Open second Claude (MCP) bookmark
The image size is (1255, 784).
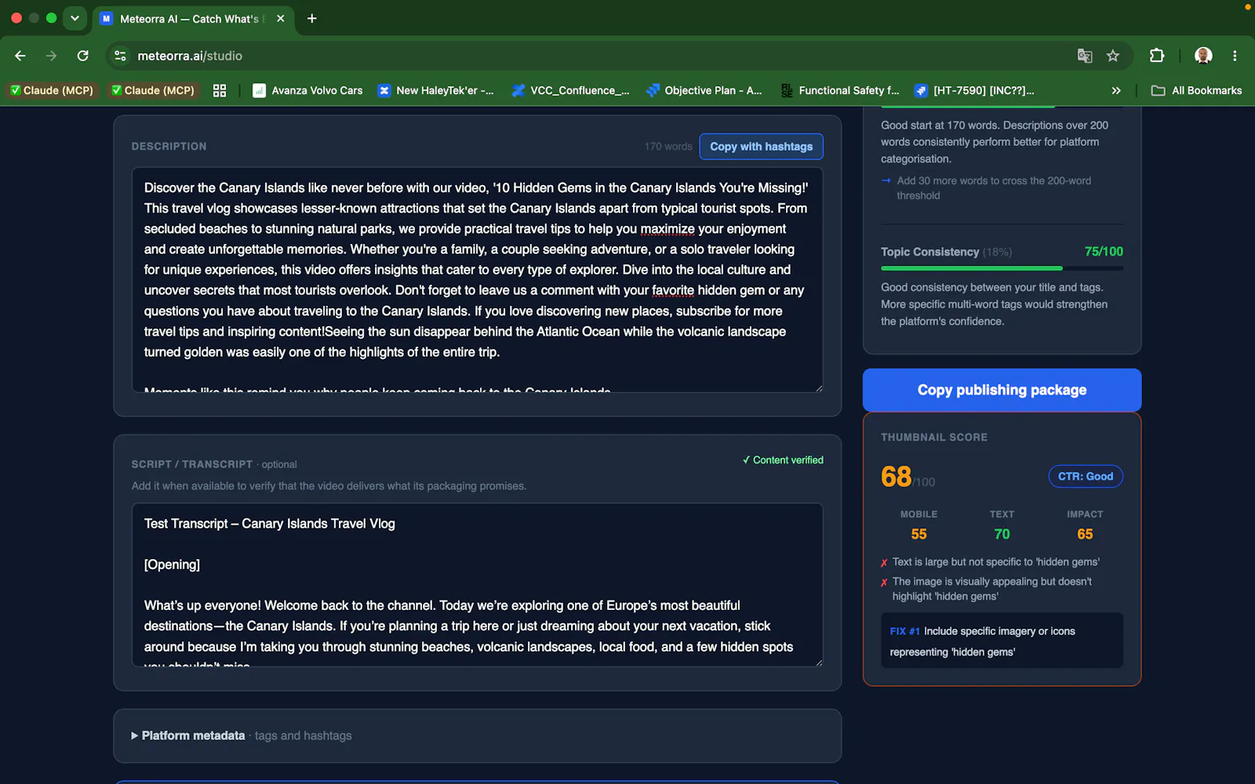[153, 90]
